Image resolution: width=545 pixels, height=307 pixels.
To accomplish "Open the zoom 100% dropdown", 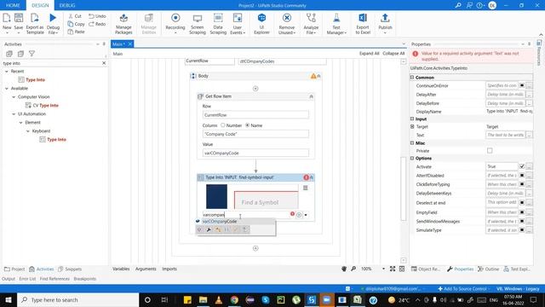I will click(383, 269).
